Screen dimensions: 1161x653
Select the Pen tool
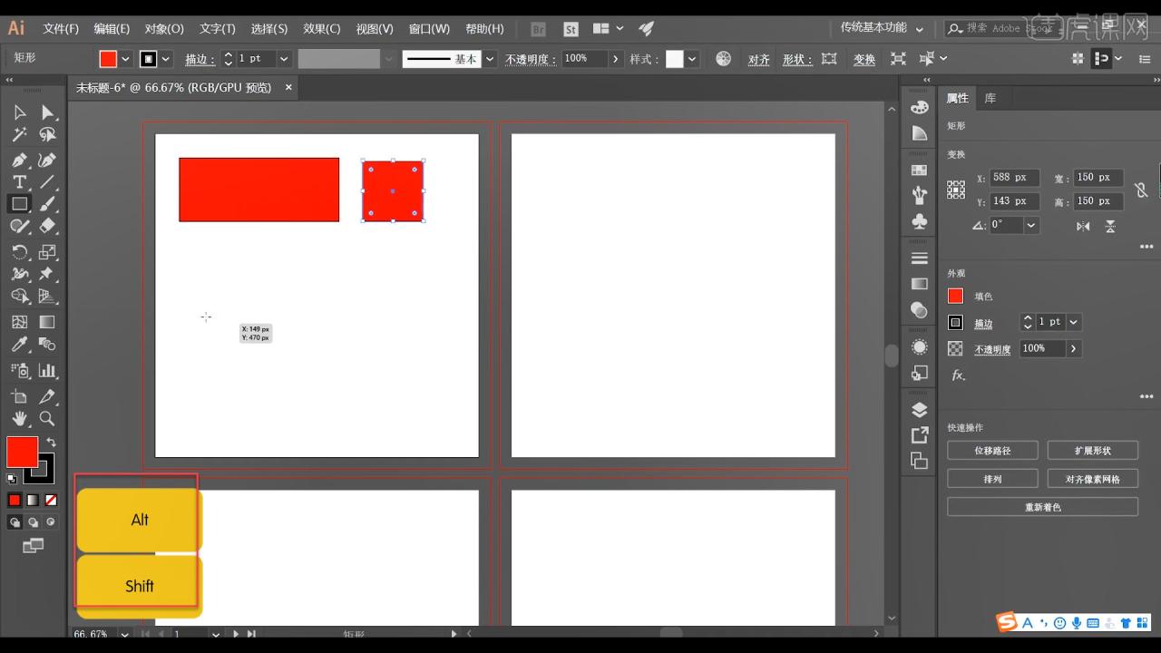click(19, 160)
